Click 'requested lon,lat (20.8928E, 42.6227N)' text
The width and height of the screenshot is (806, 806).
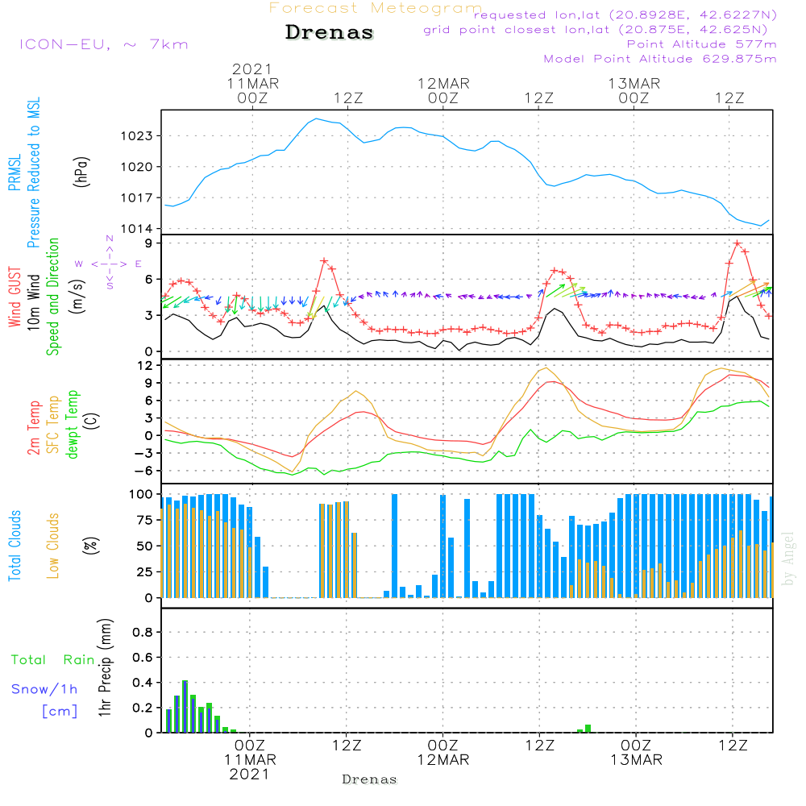point(625,15)
